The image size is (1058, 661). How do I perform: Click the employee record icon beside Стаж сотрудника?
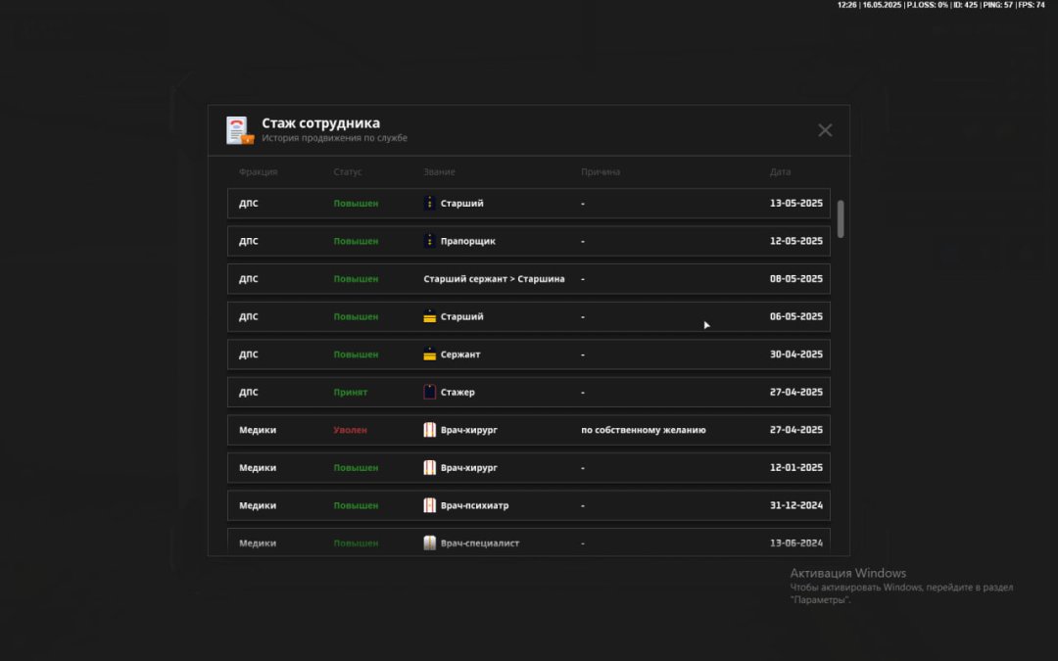(x=239, y=130)
